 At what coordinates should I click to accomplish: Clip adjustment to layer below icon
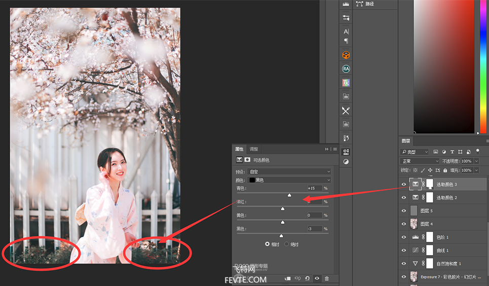287,278
